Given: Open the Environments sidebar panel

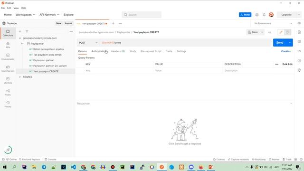Looking at the screenshot, I should tap(8, 57).
